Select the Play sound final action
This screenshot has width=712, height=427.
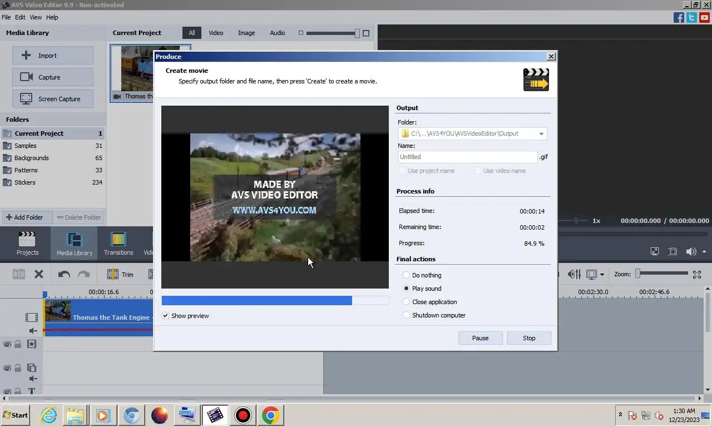[x=406, y=289]
